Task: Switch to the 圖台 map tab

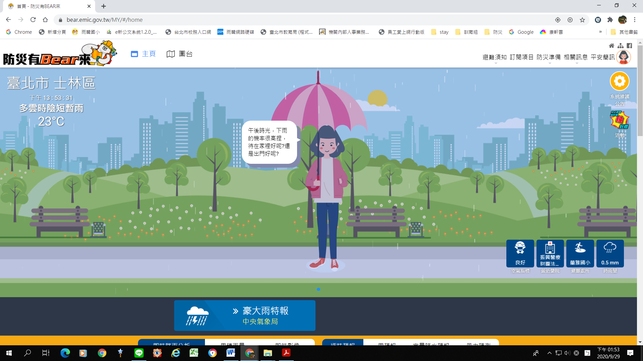Action: tap(180, 54)
